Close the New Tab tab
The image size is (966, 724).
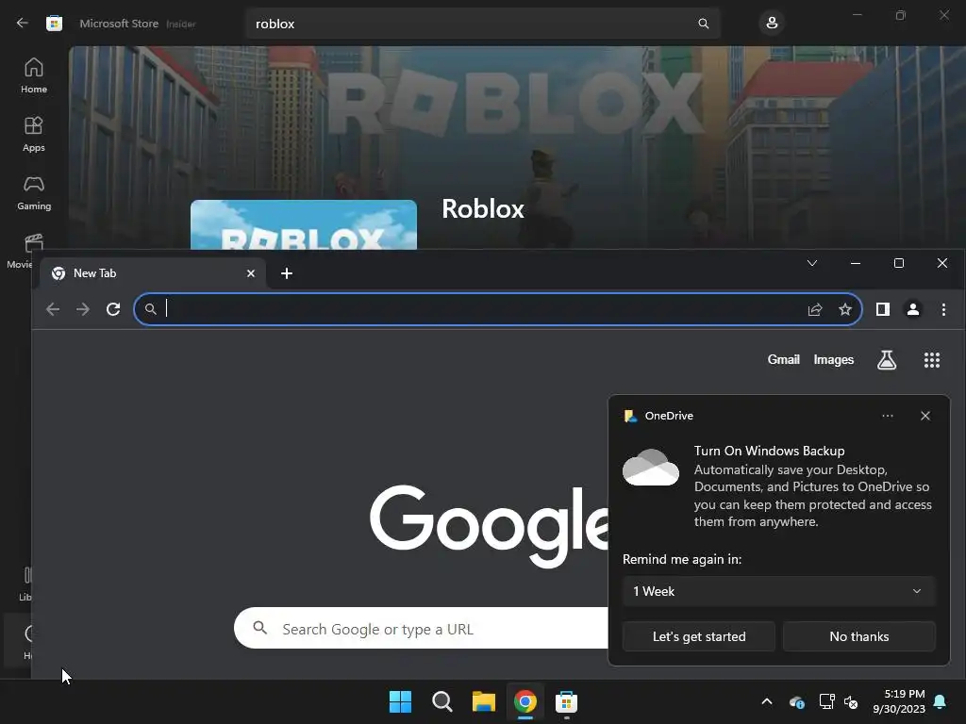click(x=251, y=273)
